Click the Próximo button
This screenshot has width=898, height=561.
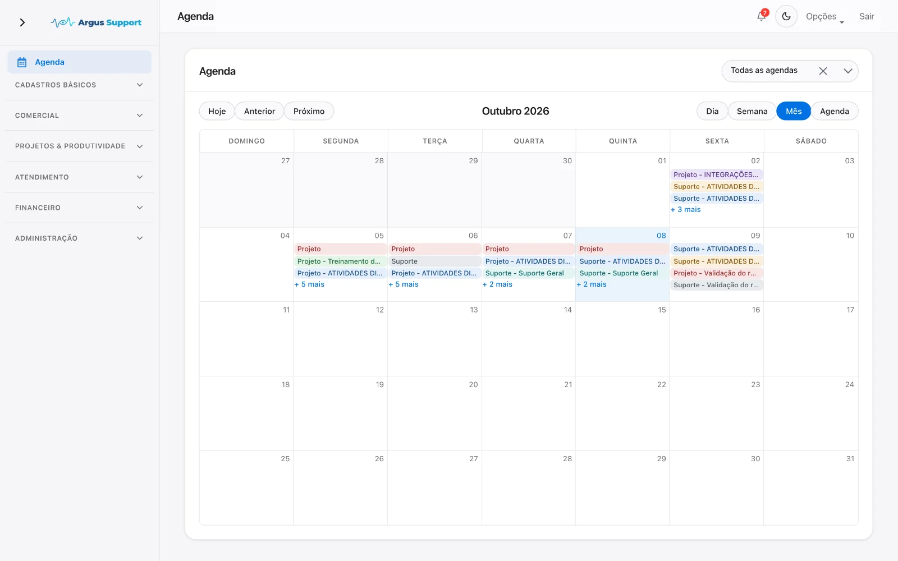309,111
